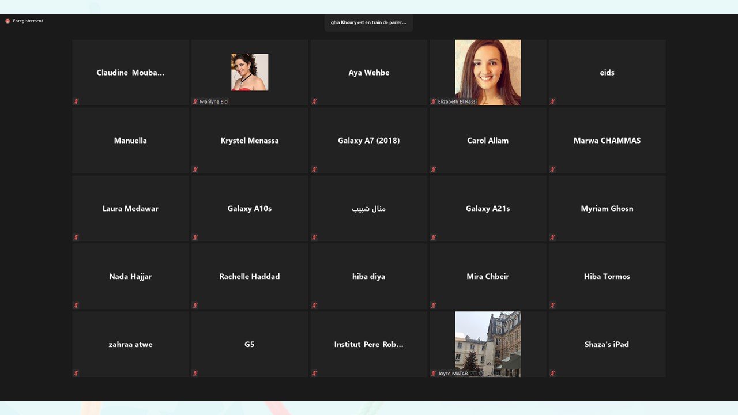Click the Marwa CHAMMAS participant name

click(x=607, y=141)
